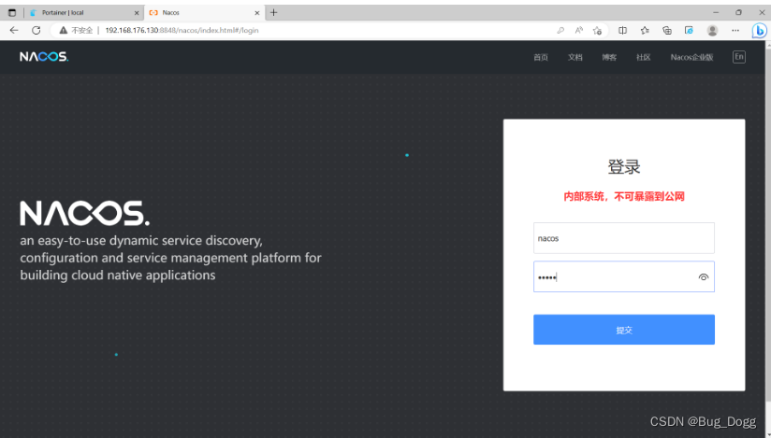Open the user profile avatar
Viewport: 771px width, 438px height.
(712, 31)
